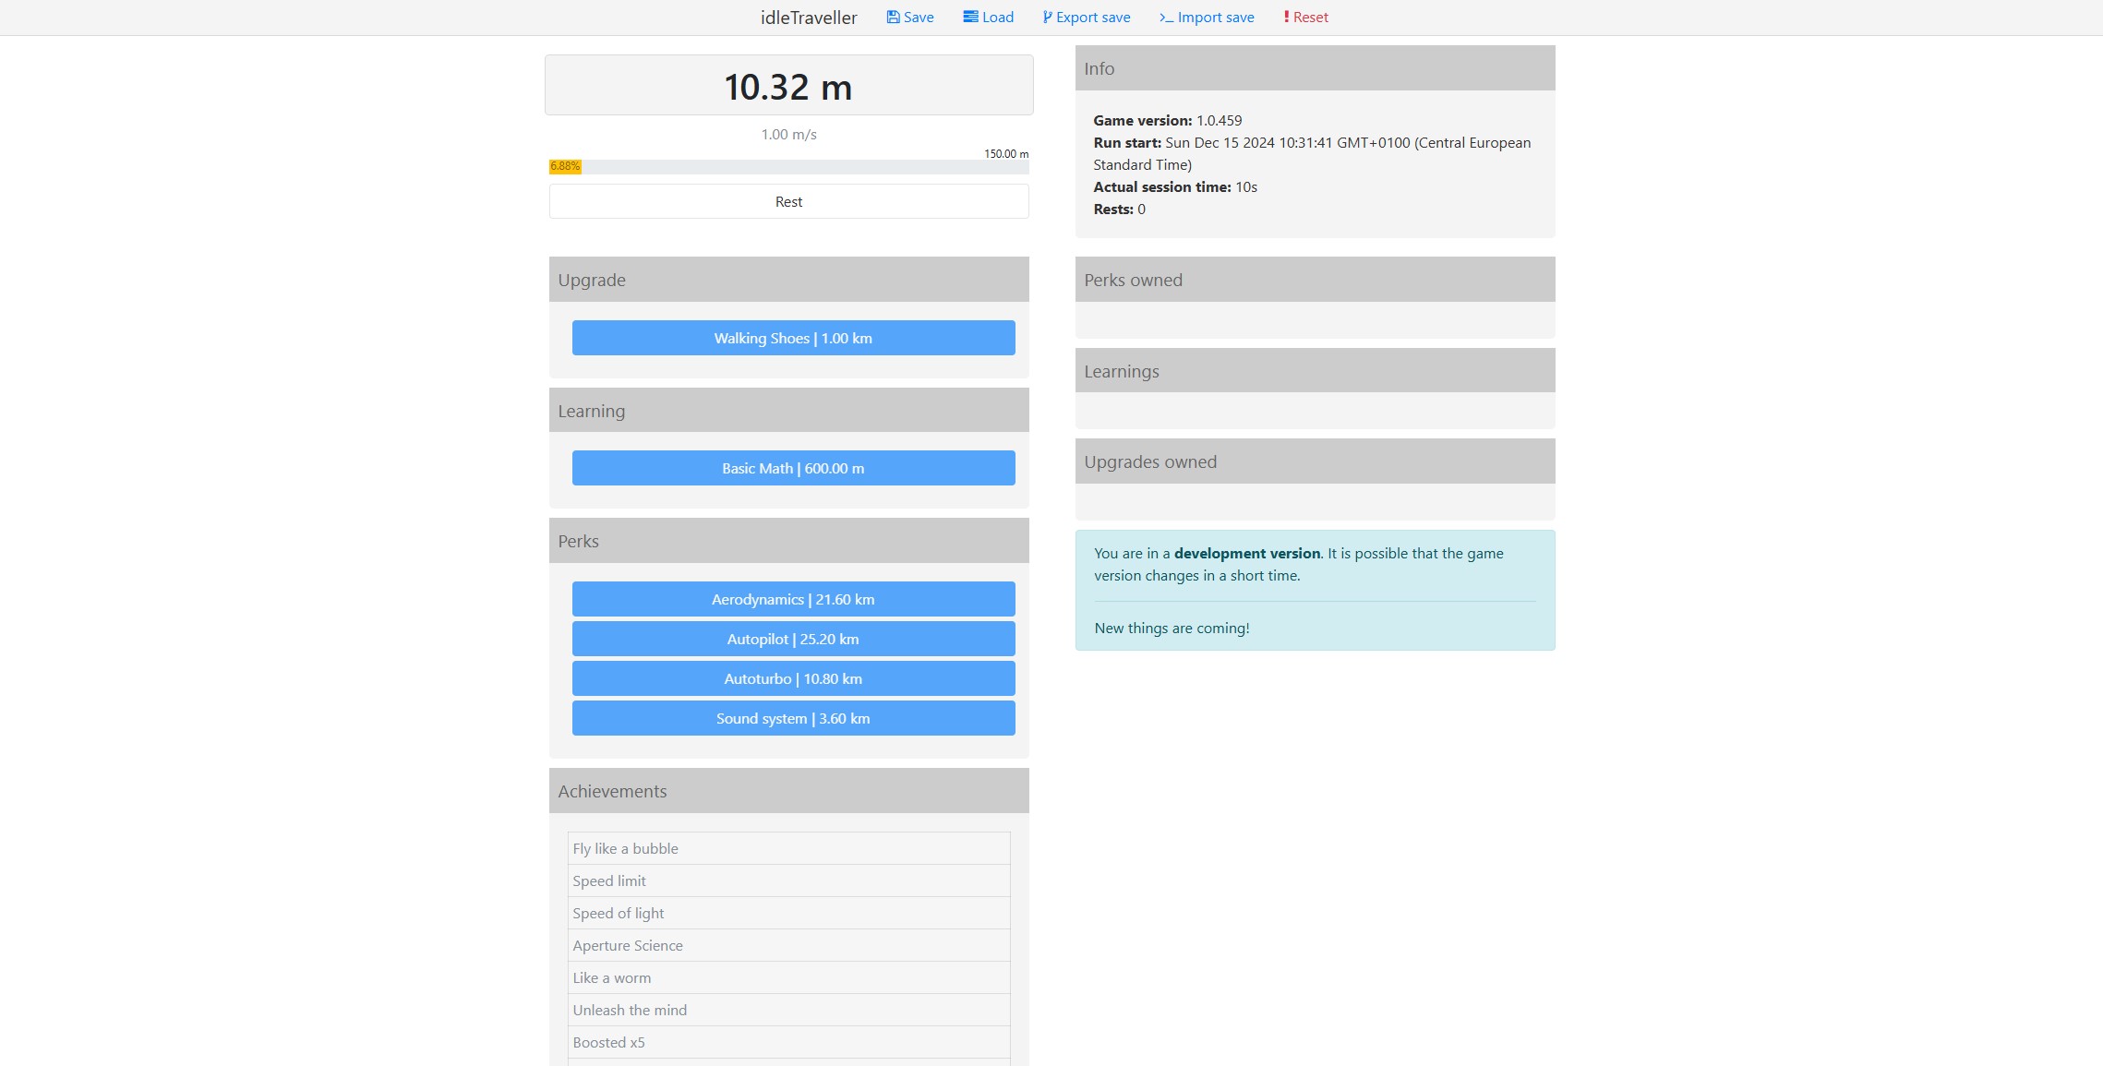Screen dimensions: 2103x1066
Task: Purchase the Autopilot perk
Action: tap(794, 639)
